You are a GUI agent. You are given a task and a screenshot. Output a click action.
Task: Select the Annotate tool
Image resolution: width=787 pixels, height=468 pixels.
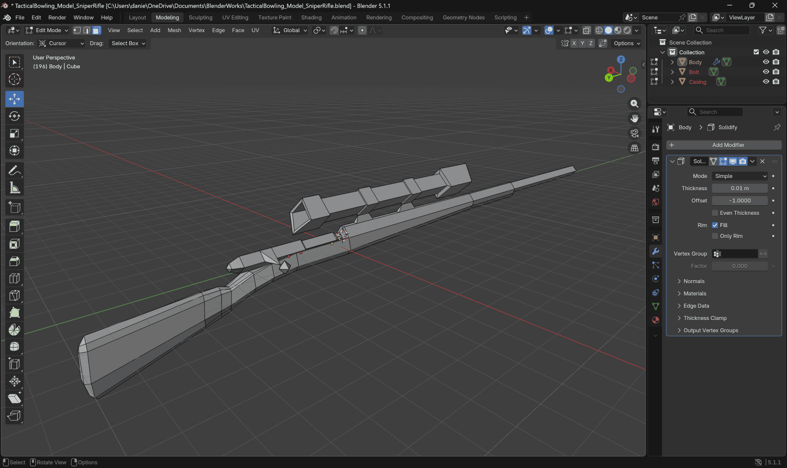click(15, 171)
